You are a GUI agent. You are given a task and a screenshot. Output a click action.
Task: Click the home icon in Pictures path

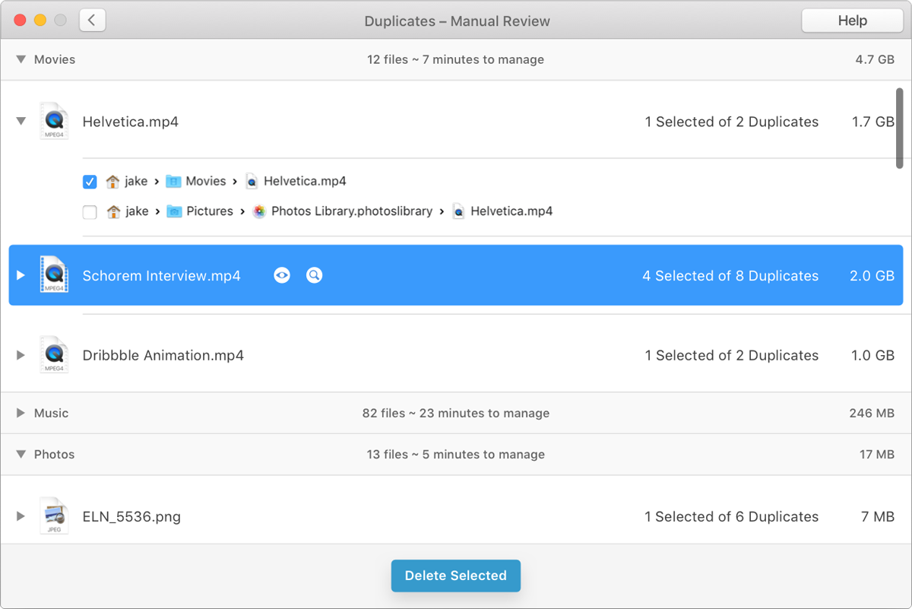[x=113, y=211]
